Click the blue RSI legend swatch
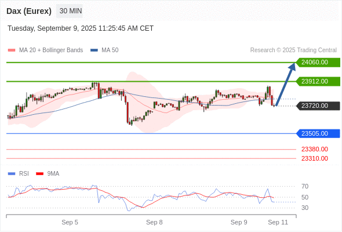The width and height of the screenshot is (342, 232). pos(12,174)
